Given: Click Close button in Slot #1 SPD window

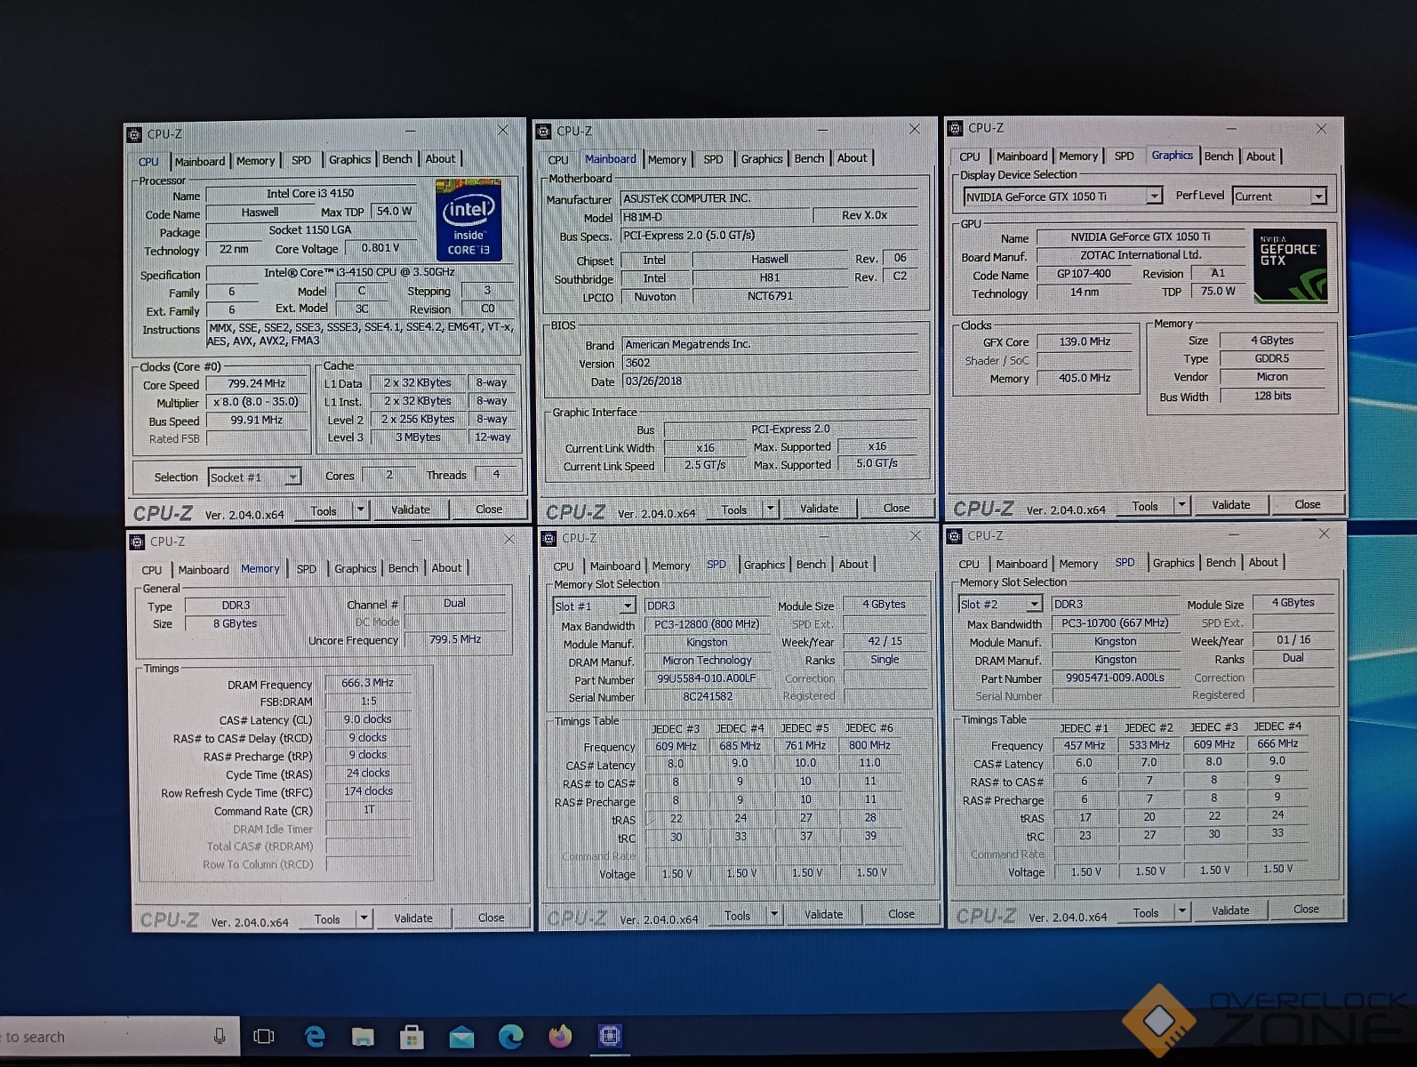Looking at the screenshot, I should pos(901,914).
